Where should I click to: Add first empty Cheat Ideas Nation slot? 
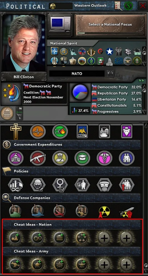(104, 238)
